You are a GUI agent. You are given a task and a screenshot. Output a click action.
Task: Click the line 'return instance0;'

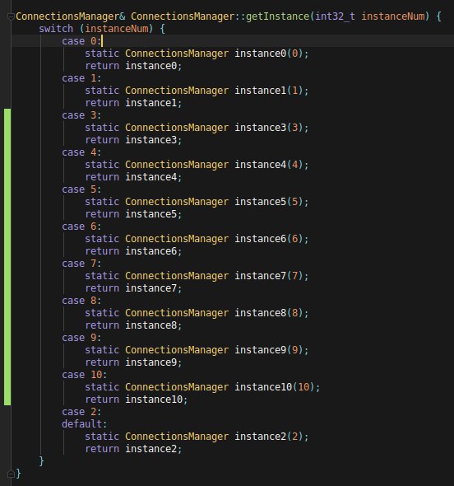pyautogui.click(x=133, y=66)
